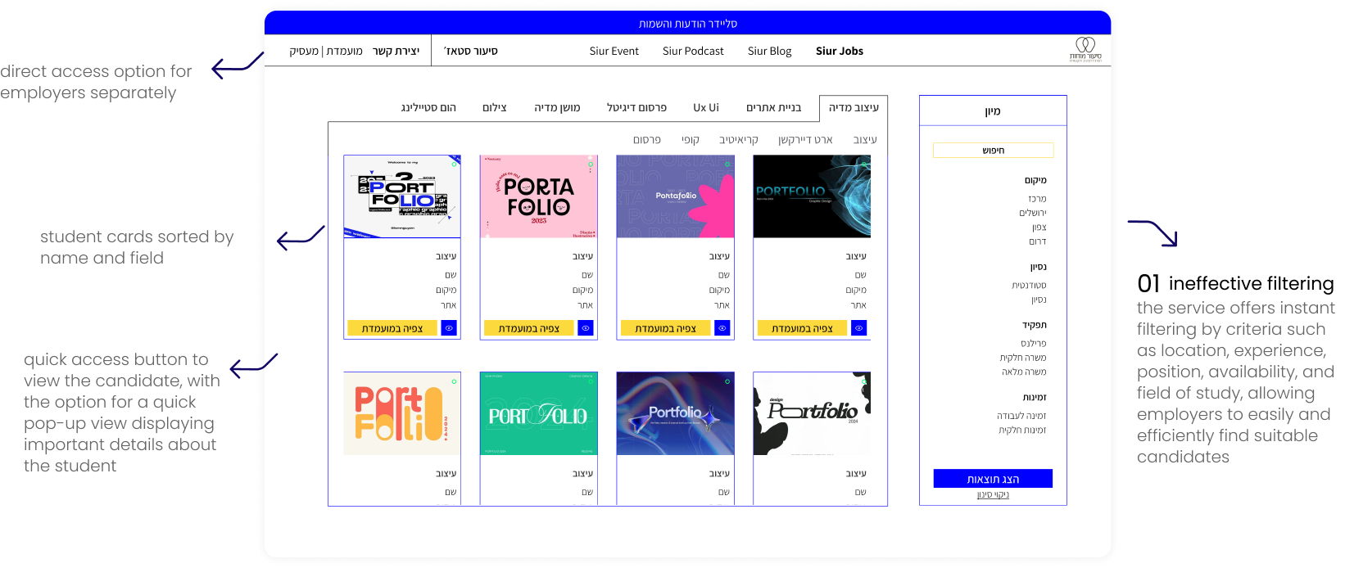The image size is (1345, 568).
Task: Open quick view eye icon on black wave Portfolio card
Action: 858,328
